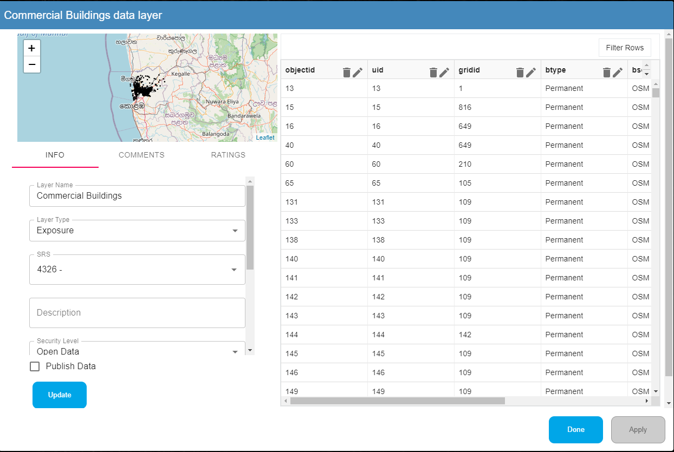
Task: Zoom out on the map
Action: pyautogui.click(x=32, y=64)
